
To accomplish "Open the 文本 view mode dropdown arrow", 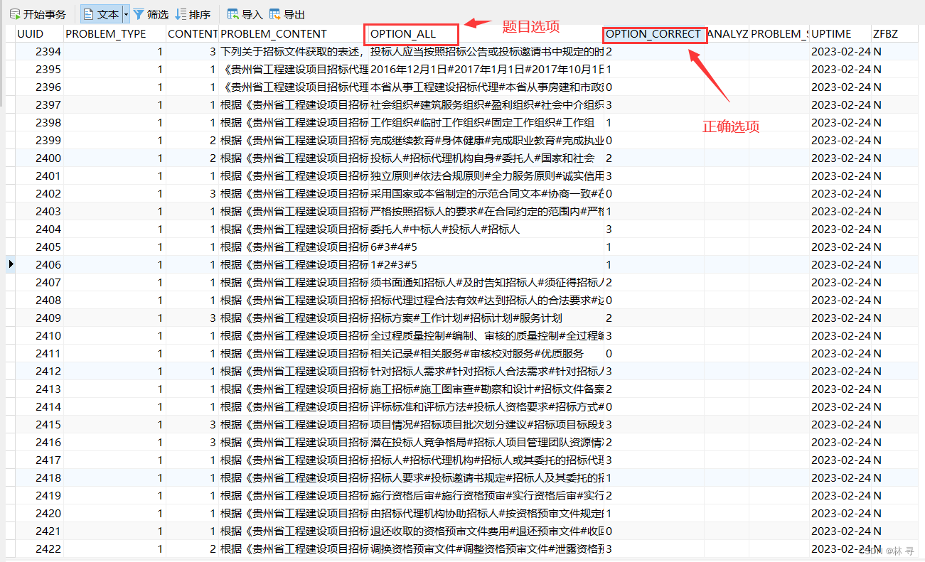I will [x=126, y=13].
